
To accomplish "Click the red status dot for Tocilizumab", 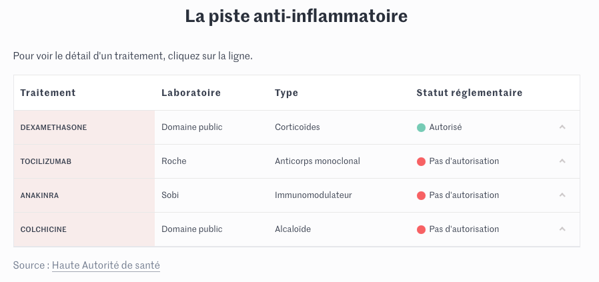I will [421, 161].
